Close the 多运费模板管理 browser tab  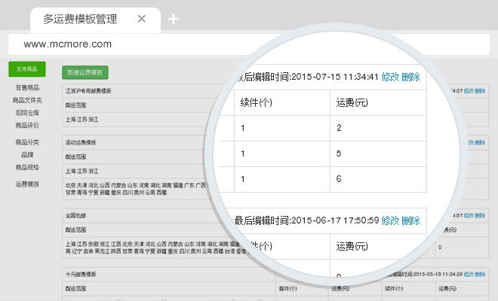click(x=142, y=19)
